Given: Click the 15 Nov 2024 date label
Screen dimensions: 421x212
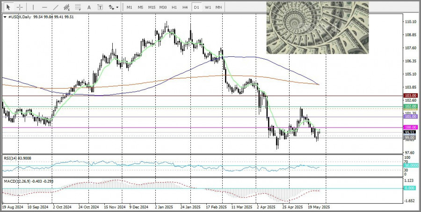Looking at the screenshot, I should pos(115,207).
